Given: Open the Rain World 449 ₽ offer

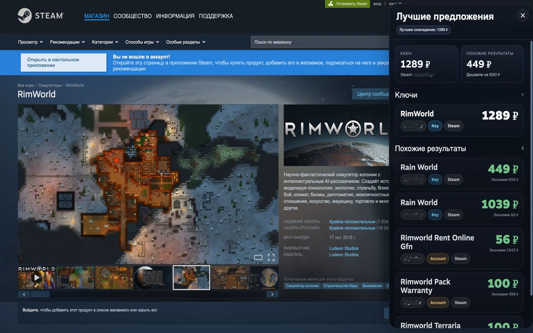Looking at the screenshot, I should [459, 174].
